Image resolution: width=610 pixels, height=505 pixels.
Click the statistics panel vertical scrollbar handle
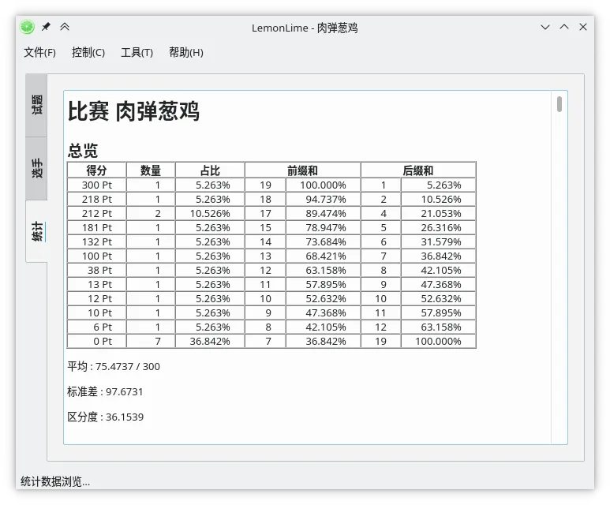point(559,104)
